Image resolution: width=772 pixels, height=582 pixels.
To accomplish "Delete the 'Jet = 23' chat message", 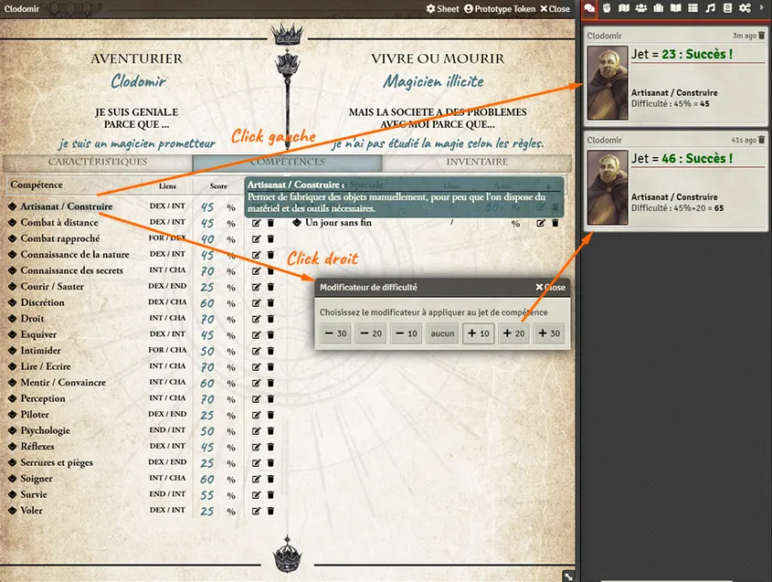I will [x=762, y=36].
